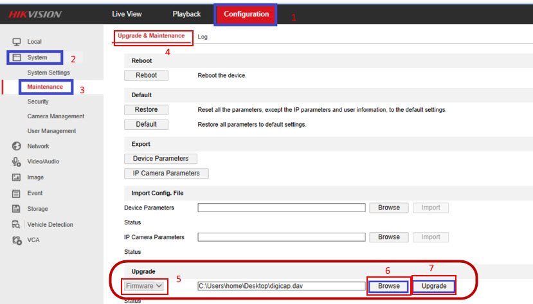Click the Upgrade button
The image size is (533, 304).
tap(434, 286)
